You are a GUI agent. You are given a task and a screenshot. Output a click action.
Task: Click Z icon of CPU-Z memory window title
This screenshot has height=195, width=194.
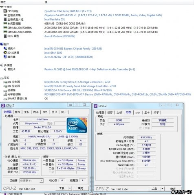96,106
